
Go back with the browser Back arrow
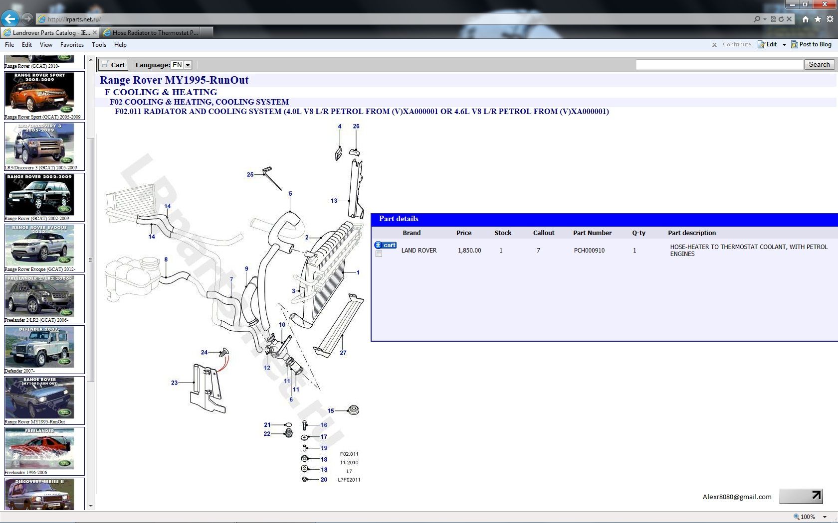coord(9,19)
